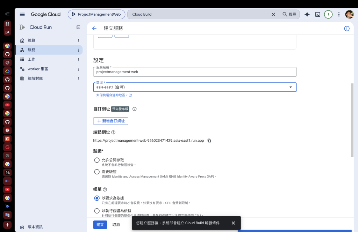Image resolution: width=358 pixels, height=232 pixels.
Task: Open 版本資訊 release notes
Action: (35, 227)
